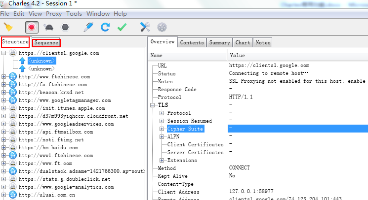The height and width of the screenshot is (200, 368).
Task: Open the Notes tab
Action: point(263,42)
